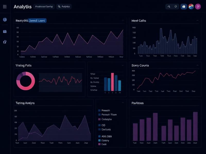This screenshot has width=206, height=154.
Task: Click the small circle icon in the top bar
Action: (x=176, y=6)
